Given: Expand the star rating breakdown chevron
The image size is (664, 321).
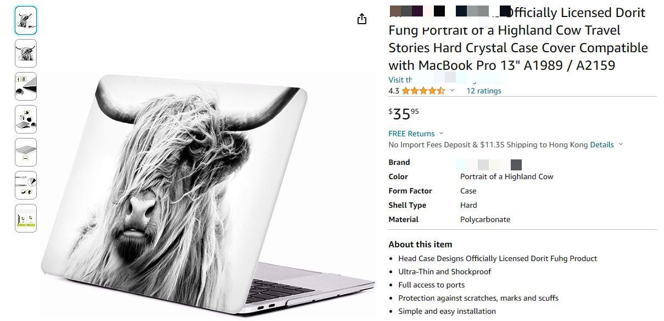Looking at the screenshot, I should click(452, 91).
